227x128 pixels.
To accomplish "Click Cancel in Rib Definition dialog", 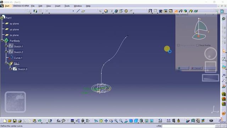I will (196, 68).
